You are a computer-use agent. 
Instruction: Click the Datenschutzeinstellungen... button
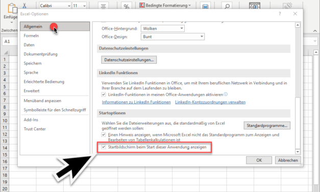(129, 60)
